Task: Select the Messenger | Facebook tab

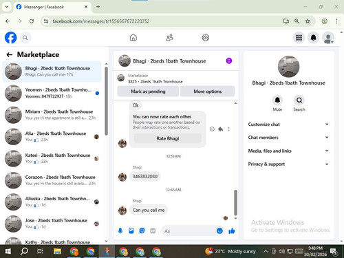Action: [52, 7]
